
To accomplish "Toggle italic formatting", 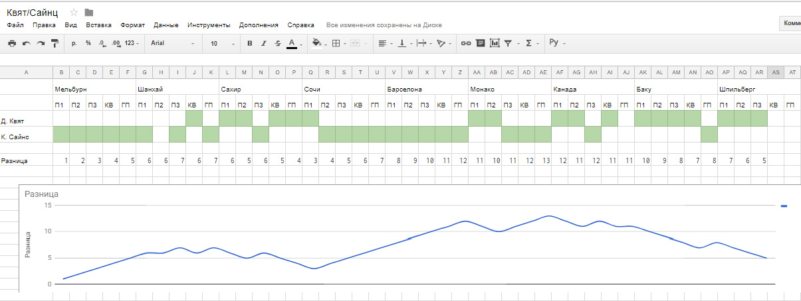I will click(263, 43).
